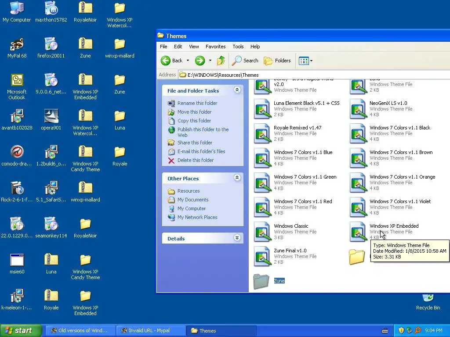
Task: Select Windows 7 Colors v1.1 Black theme
Action: tap(390, 133)
